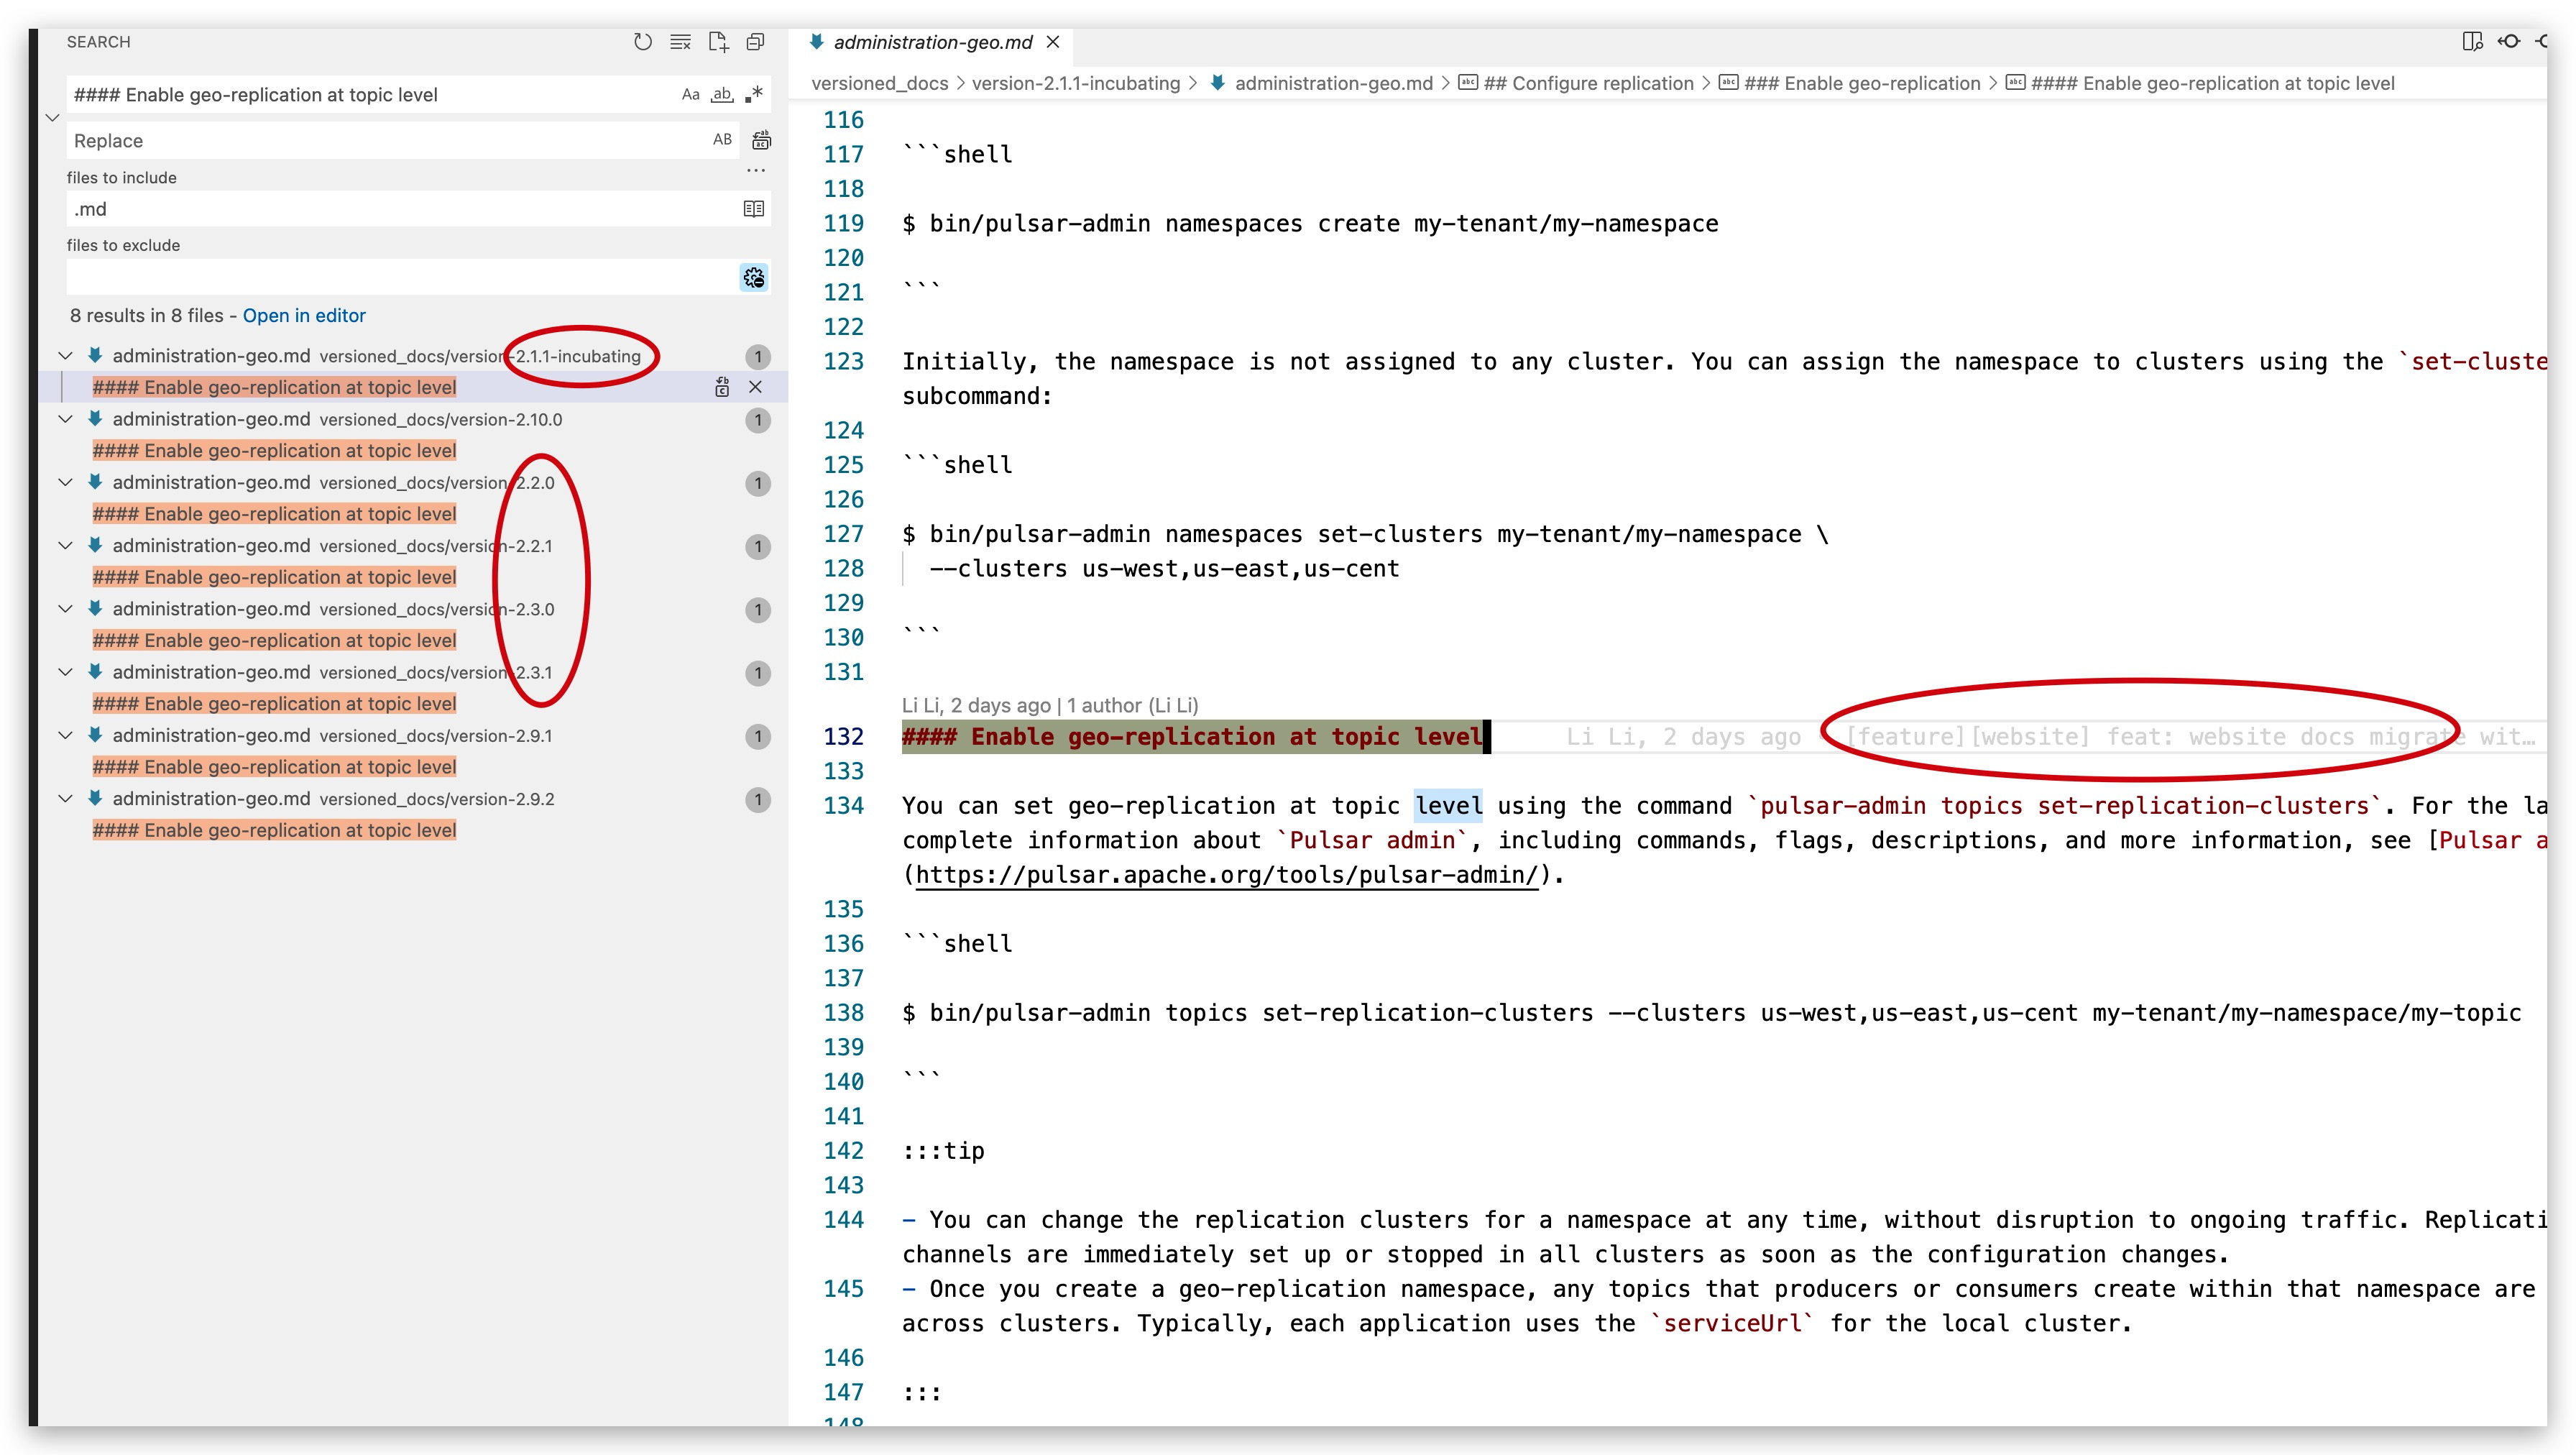Click the files to include field
2576x1455 pixels.
[x=400, y=209]
